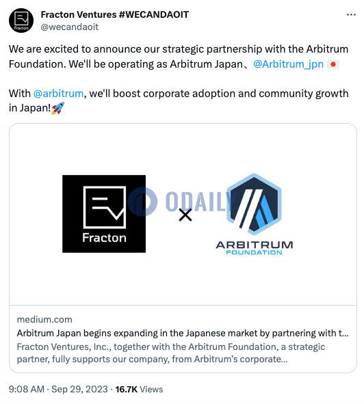Open the @arbitrum mention link
The width and height of the screenshot is (364, 404).
(59, 94)
